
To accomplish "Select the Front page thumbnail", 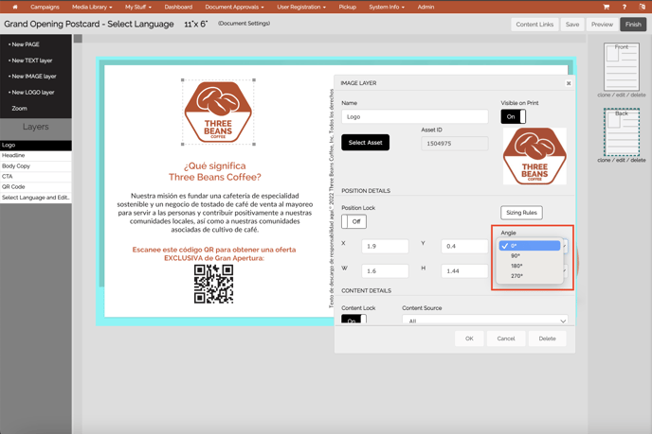I will (622, 67).
